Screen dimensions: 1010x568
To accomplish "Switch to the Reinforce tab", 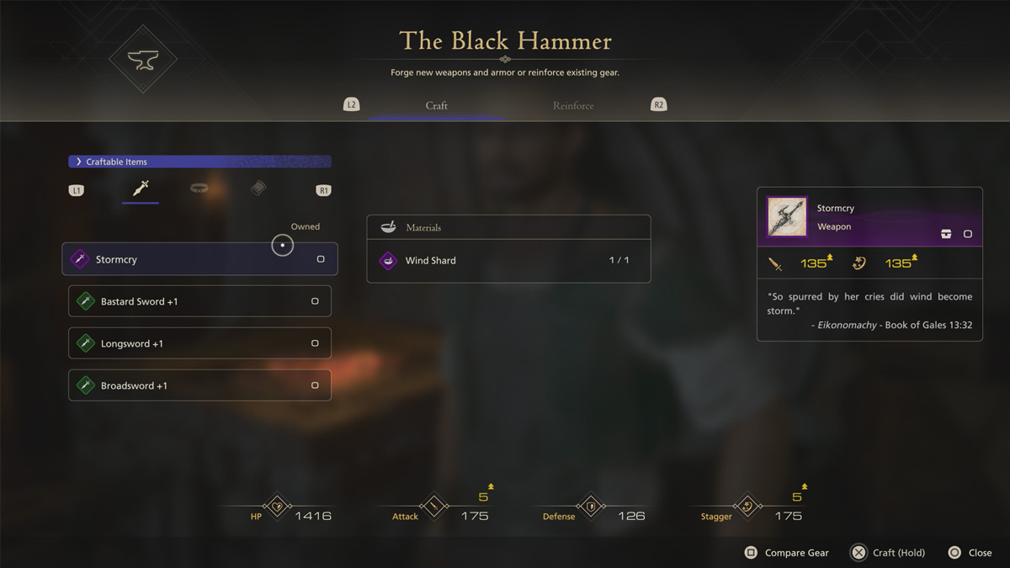I will pyautogui.click(x=573, y=106).
